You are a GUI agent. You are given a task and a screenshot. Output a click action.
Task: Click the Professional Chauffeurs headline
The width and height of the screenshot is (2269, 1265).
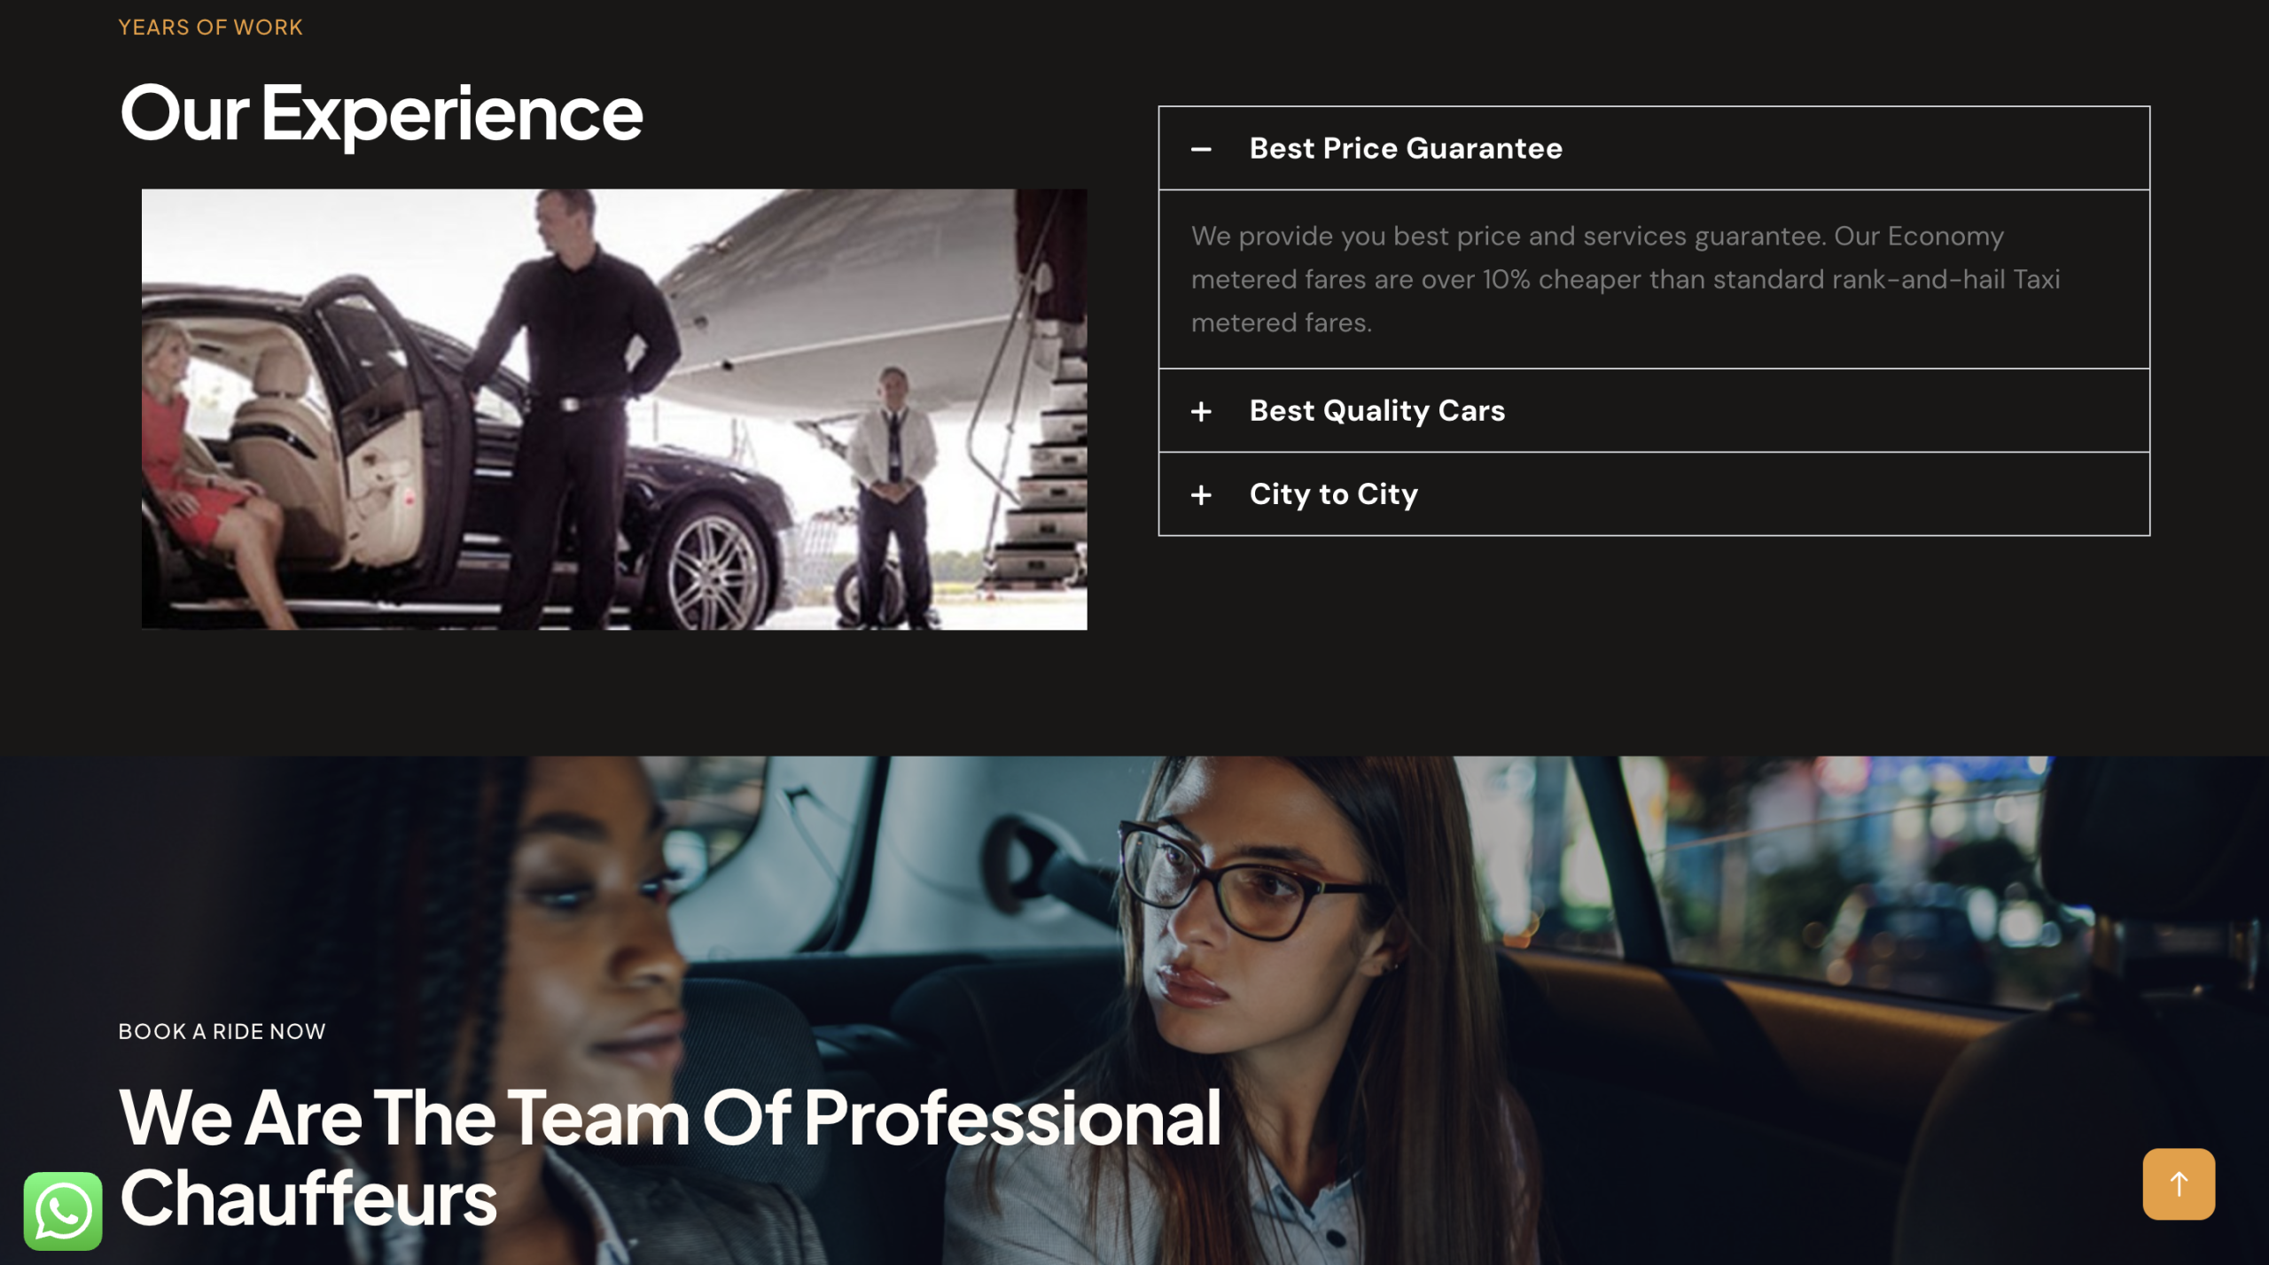pos(669,1157)
